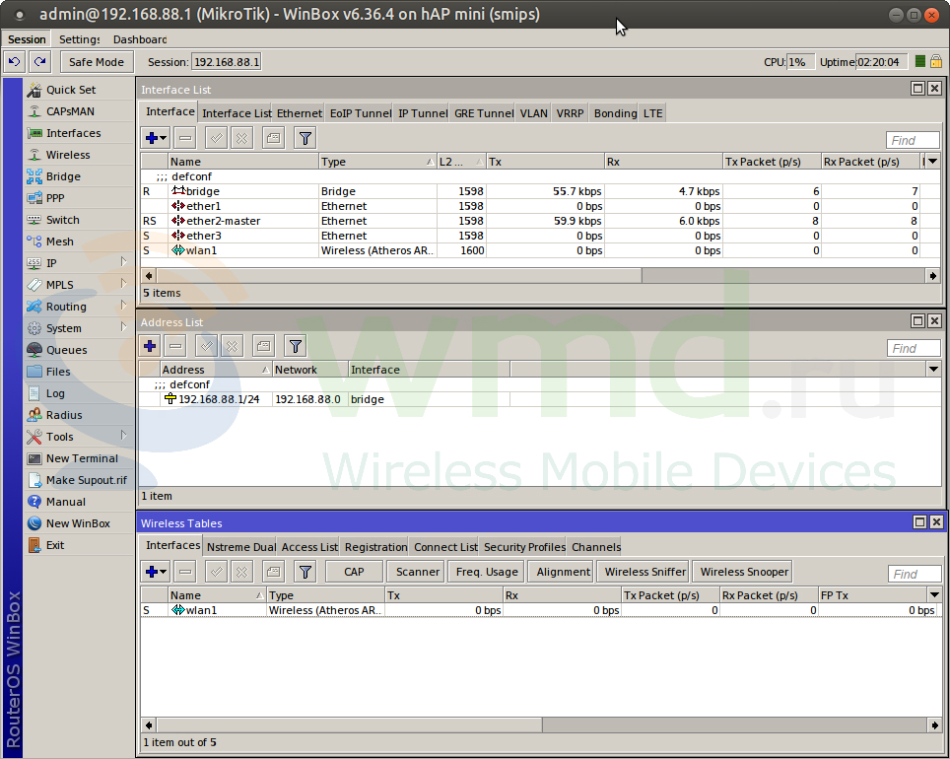Image resolution: width=950 pixels, height=759 pixels.
Task: Click the Scanner button
Action: pos(418,572)
